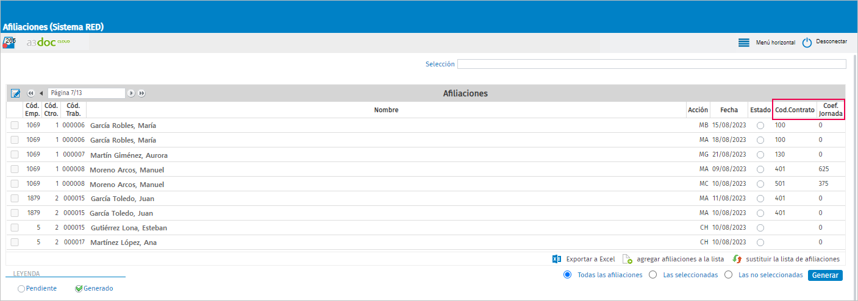Select Todas las afiliaciones radio button
858x301 pixels.
(x=568, y=275)
